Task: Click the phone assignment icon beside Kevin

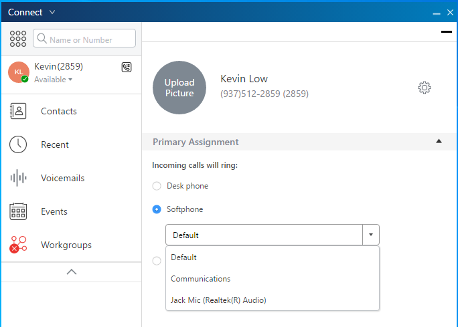Action: coord(127,67)
